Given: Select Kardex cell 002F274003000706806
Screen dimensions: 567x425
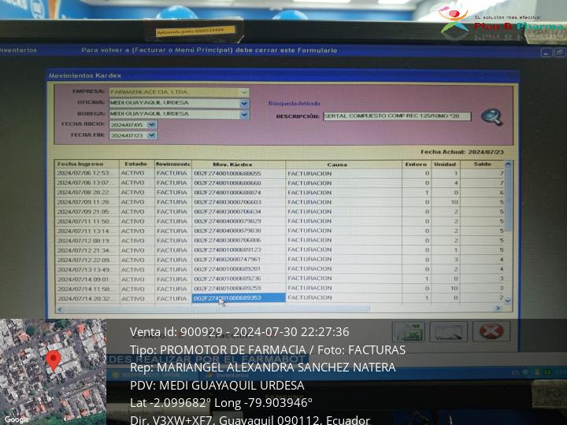Looking at the screenshot, I should click(x=239, y=241).
